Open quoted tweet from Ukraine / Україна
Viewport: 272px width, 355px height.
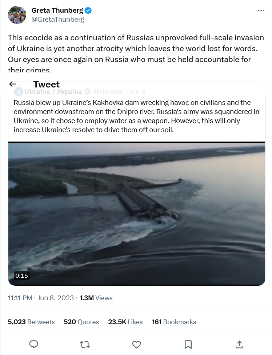tap(136, 116)
